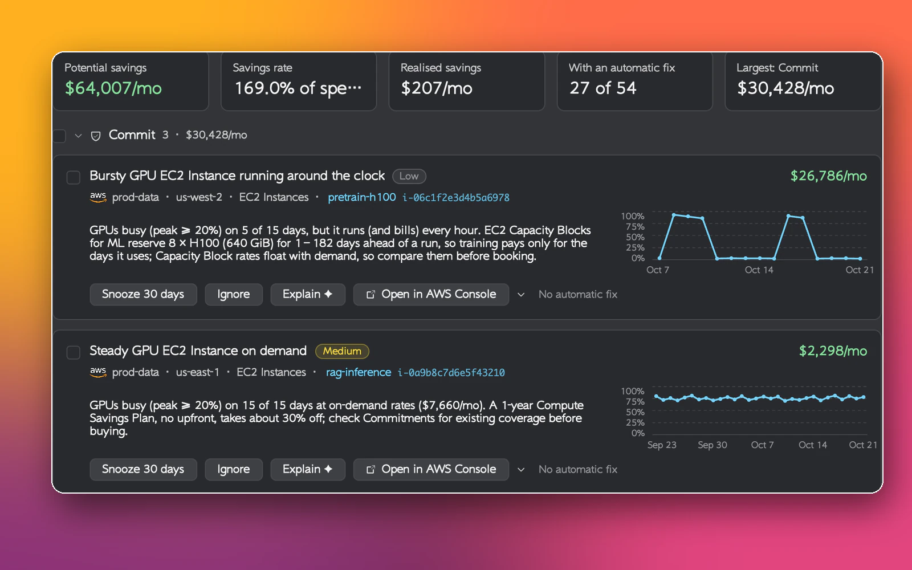912x570 pixels.
Task: Click the rag-inference GPU utilization chart
Action: coord(748,418)
